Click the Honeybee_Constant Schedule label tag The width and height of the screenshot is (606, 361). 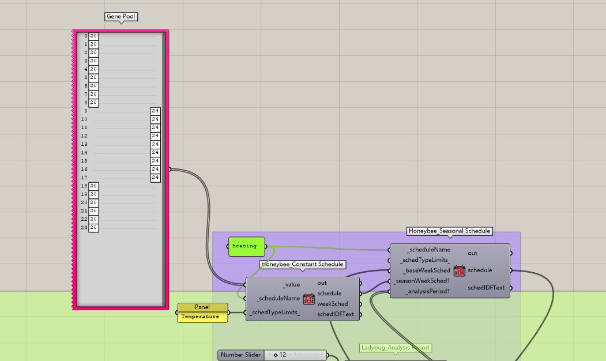coord(303,264)
